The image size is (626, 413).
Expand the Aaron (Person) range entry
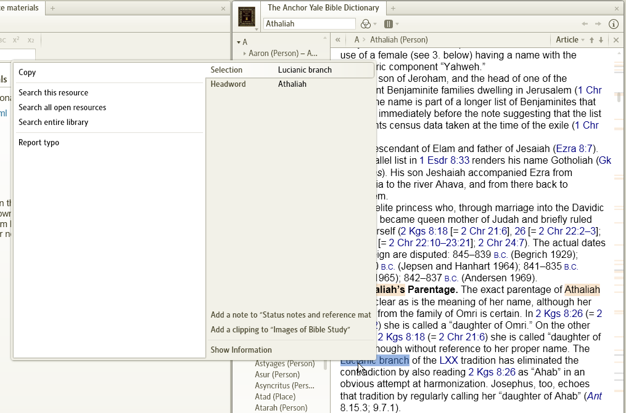pos(245,54)
